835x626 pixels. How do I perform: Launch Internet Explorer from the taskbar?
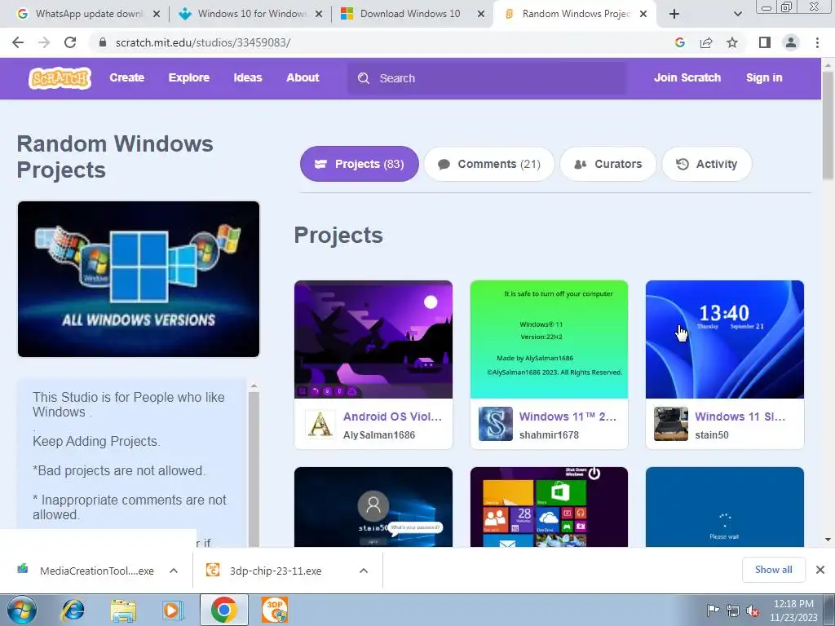point(73,610)
